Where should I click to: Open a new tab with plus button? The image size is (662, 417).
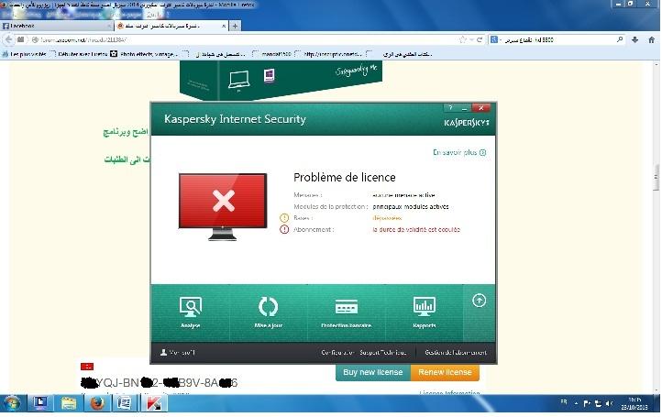pyautogui.click(x=235, y=26)
